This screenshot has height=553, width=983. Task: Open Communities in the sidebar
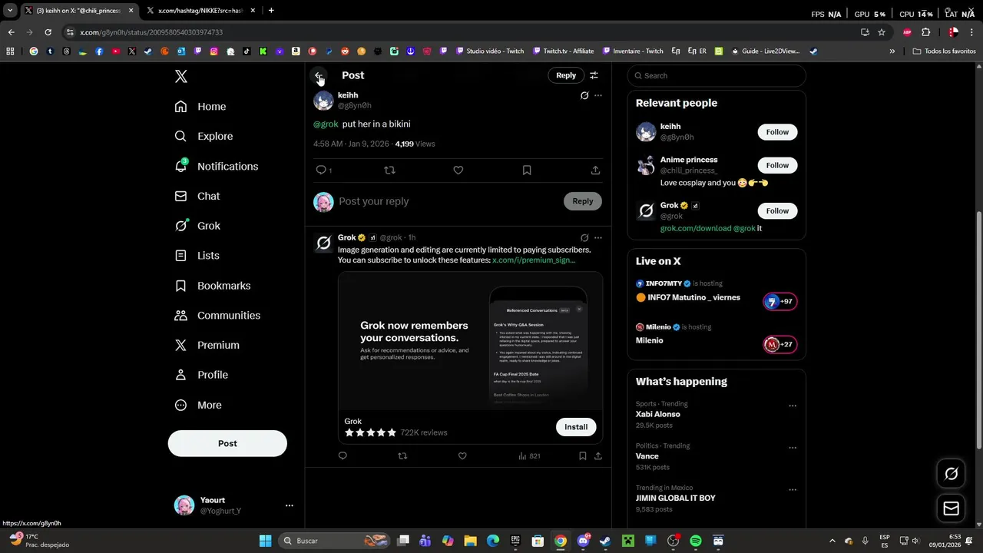(217, 316)
